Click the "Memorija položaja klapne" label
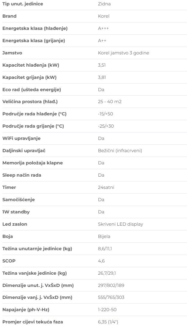This screenshot has width=187, height=327. pyautogui.click(x=33, y=163)
